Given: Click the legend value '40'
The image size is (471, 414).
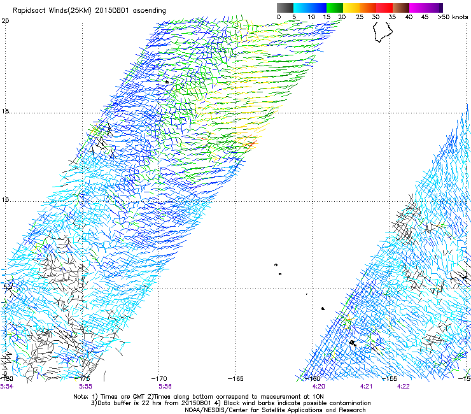Looking at the screenshot, I should tap(409, 17).
